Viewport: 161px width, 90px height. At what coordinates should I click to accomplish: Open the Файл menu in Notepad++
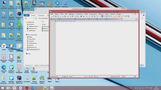[x=52, y=14]
